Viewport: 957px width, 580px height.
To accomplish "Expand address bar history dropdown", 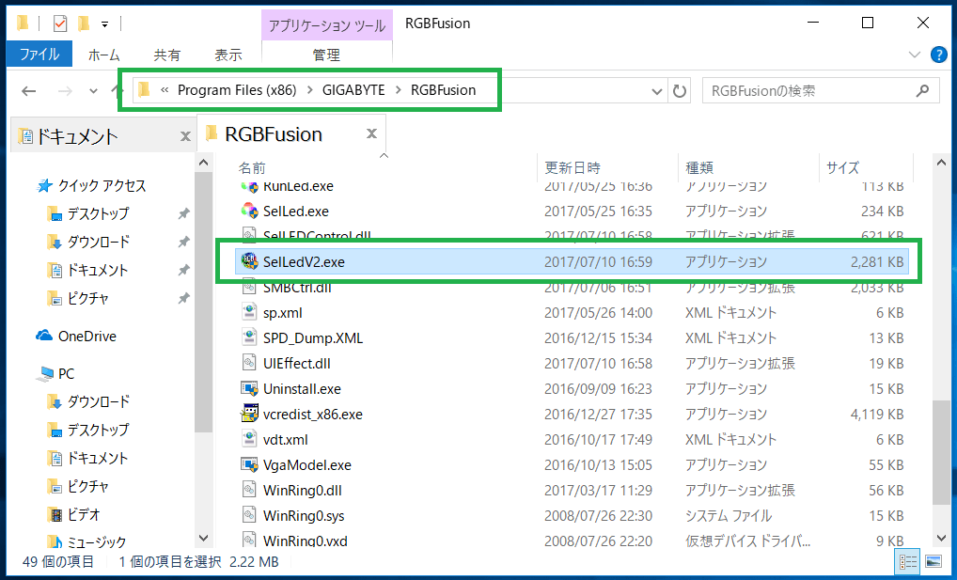I will coord(657,91).
